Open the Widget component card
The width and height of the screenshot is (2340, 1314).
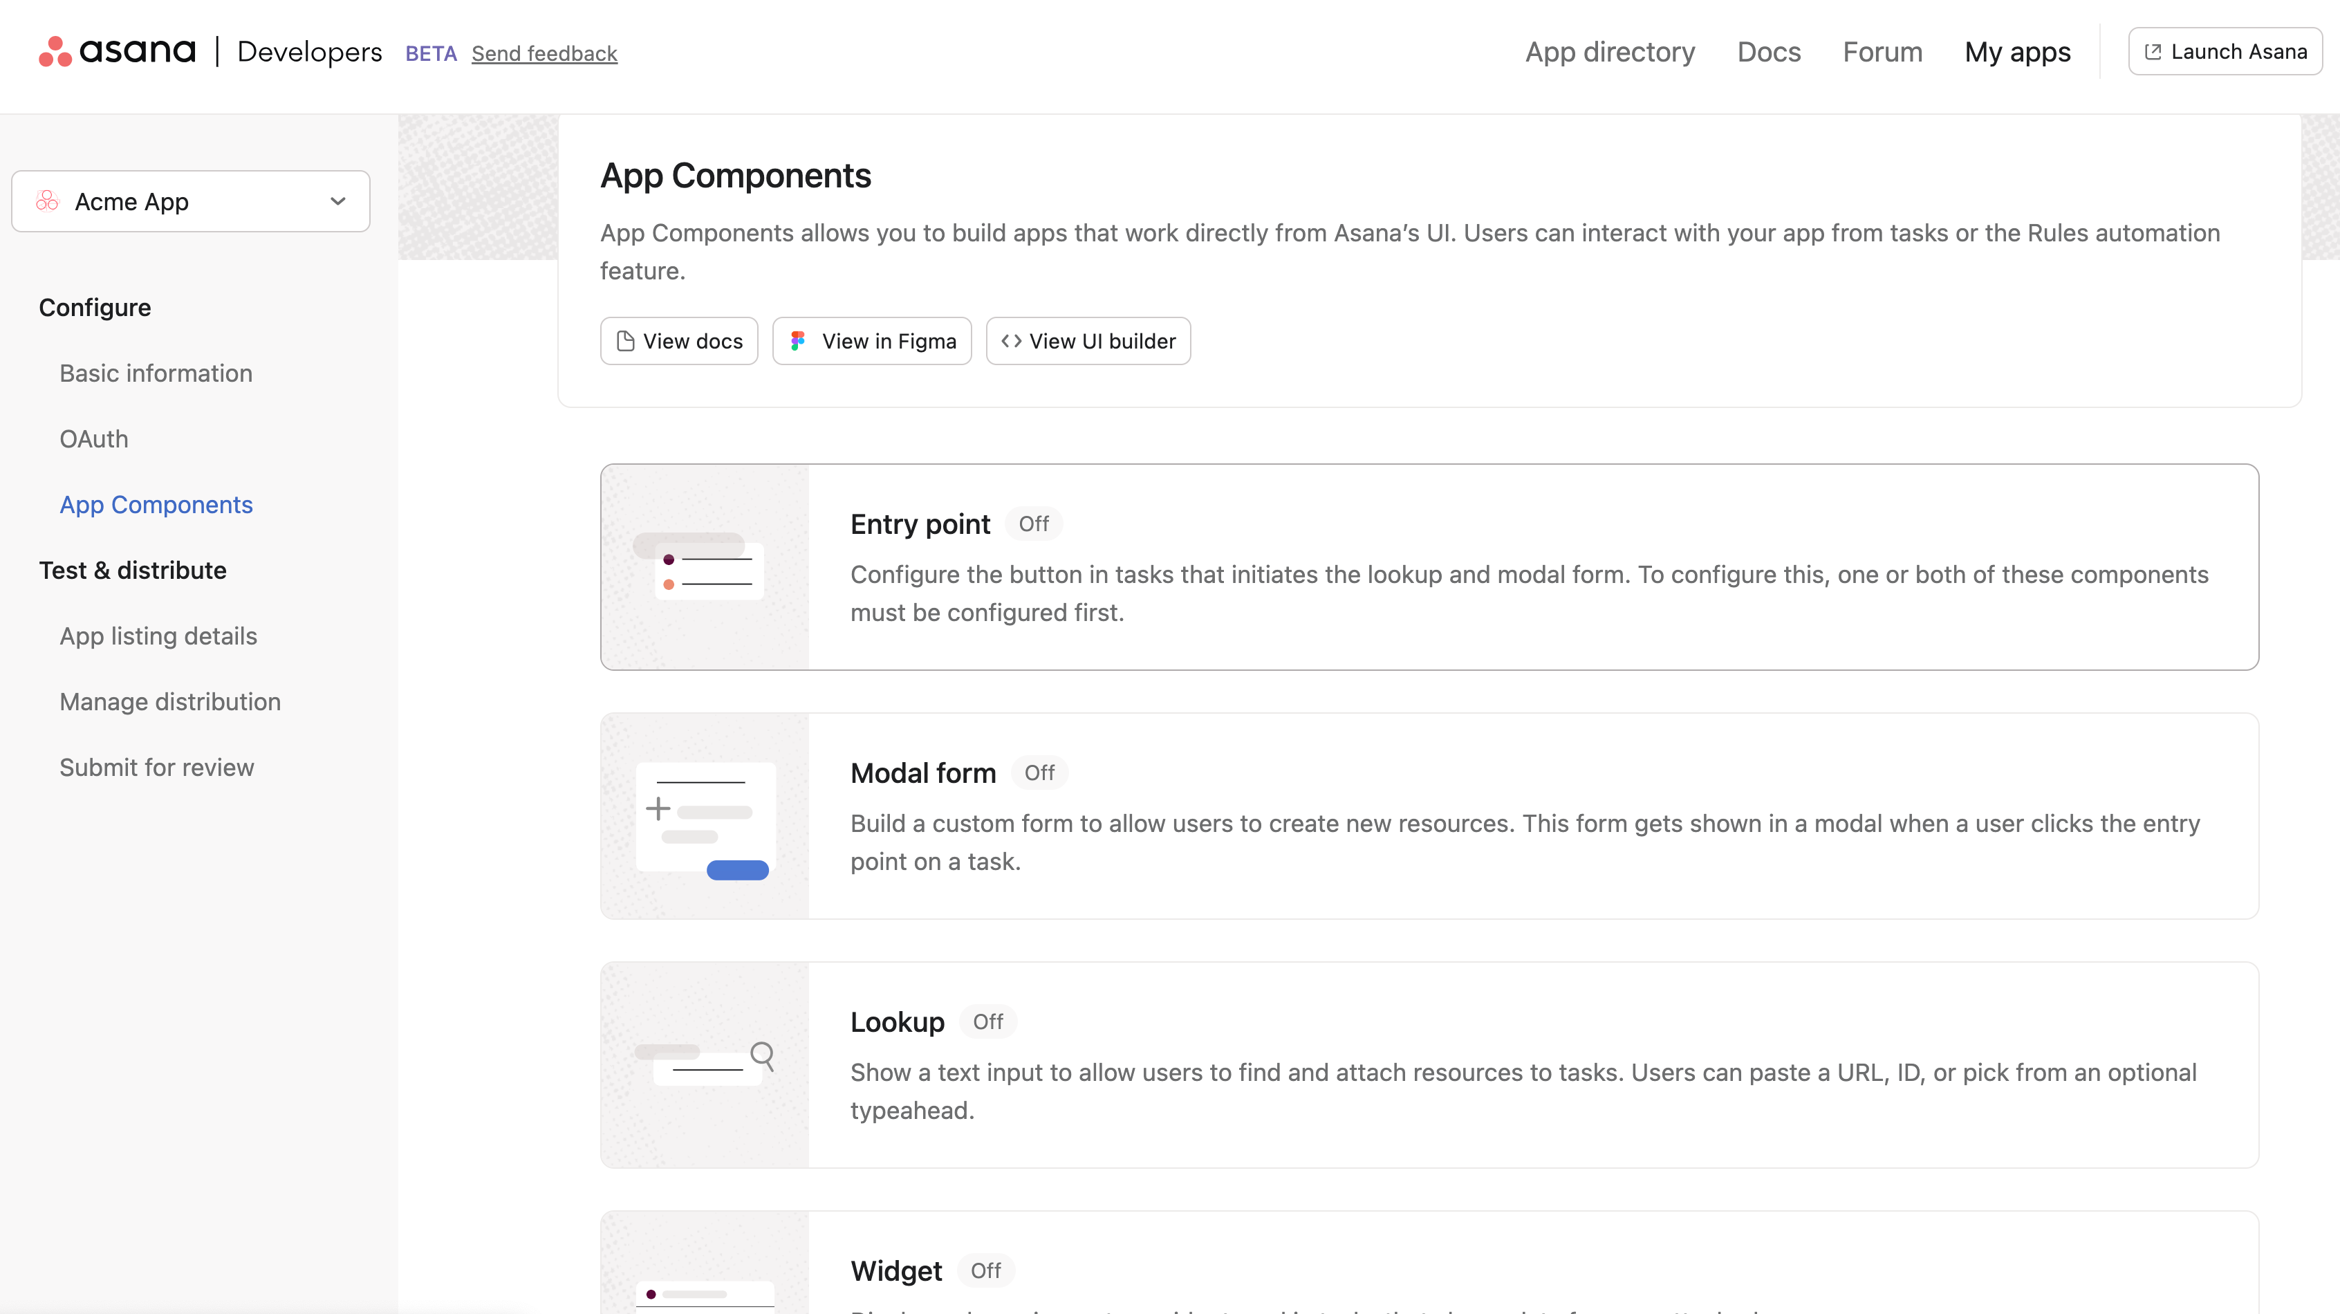tap(1429, 1263)
